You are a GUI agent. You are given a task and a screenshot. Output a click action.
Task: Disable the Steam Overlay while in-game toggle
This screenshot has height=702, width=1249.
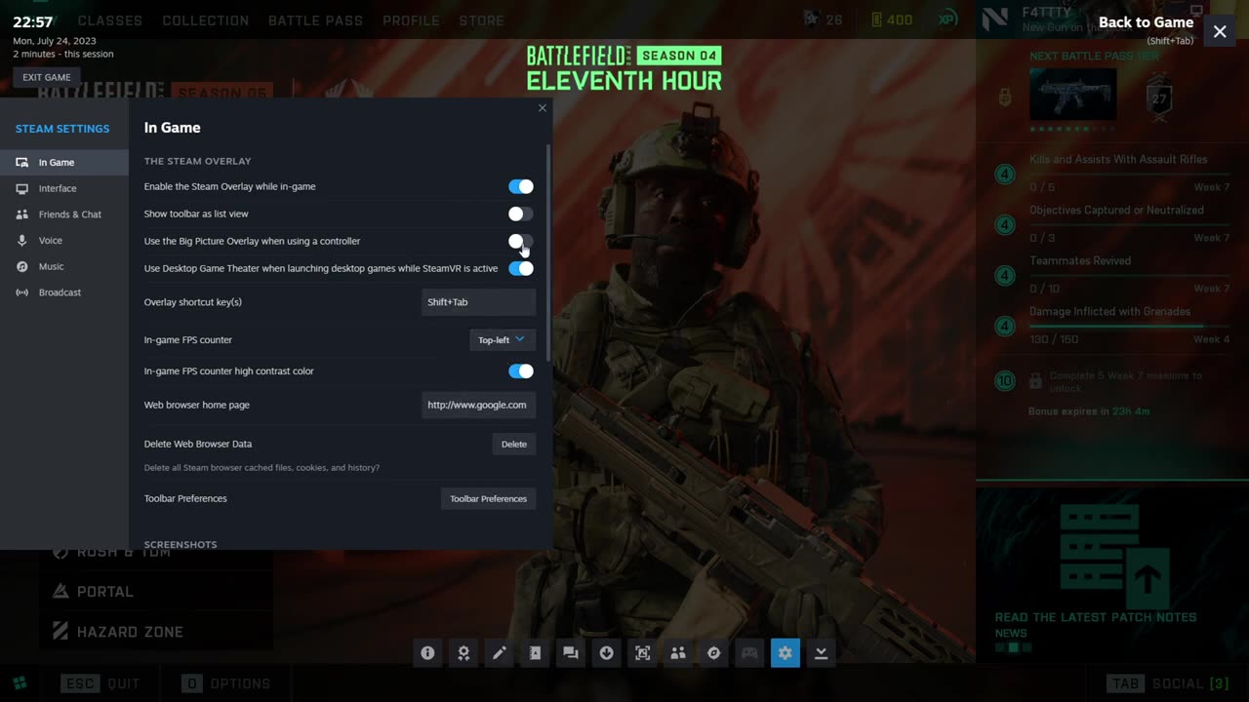point(521,186)
